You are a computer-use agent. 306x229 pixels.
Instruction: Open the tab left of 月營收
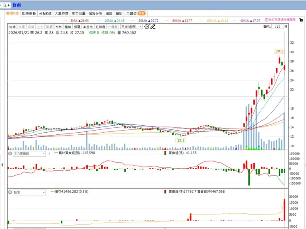point(119,14)
